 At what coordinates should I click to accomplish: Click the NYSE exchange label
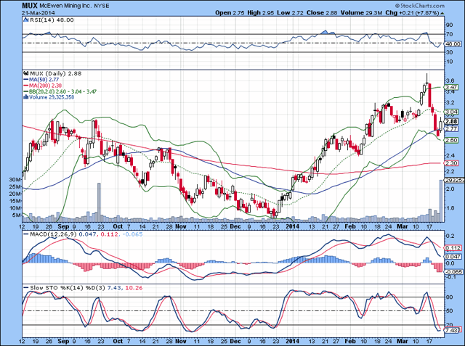pos(101,6)
